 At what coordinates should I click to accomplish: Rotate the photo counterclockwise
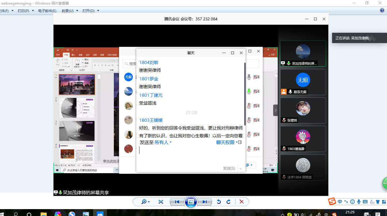219,202
